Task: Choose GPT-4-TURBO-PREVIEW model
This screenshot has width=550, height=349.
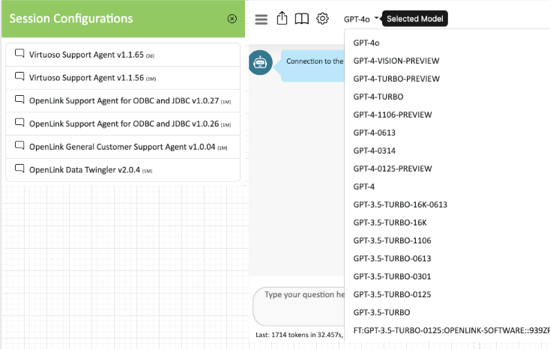Action: pyautogui.click(x=396, y=79)
